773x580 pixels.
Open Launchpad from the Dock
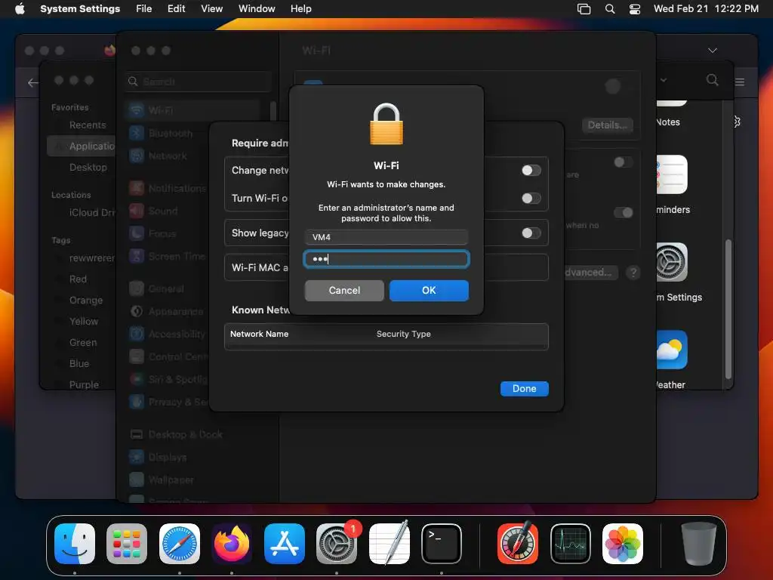[127, 544]
